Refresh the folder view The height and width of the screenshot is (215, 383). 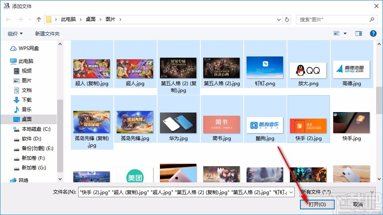point(287,19)
